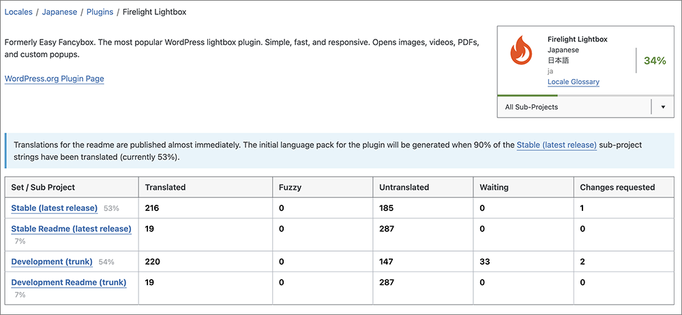The image size is (682, 315).
Task: Click Stable translated count 216
Action: (152, 208)
